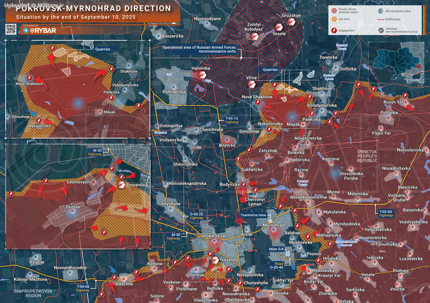Click the engagement marker beside Hrodivka label
The height and width of the screenshot is (303, 430).
[318, 261]
